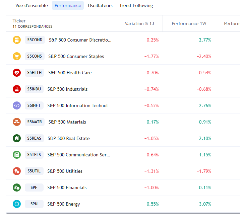Open the SPN ticker link

pos(34,204)
